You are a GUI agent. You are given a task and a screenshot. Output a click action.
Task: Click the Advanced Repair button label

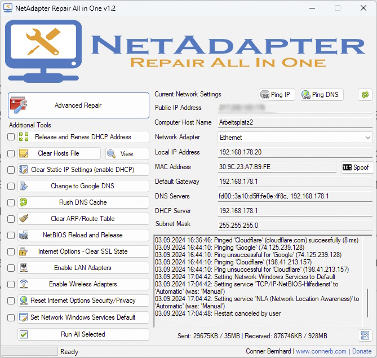[78, 105]
